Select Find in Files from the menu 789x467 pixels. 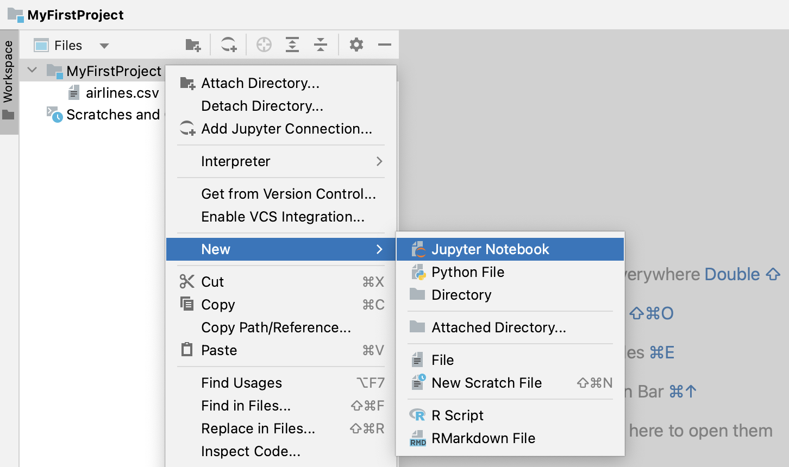(246, 406)
